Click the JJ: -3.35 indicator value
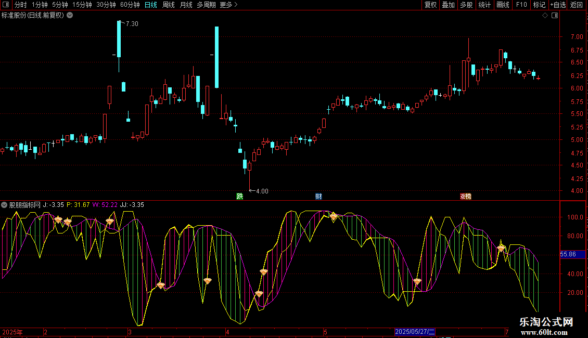Screen dimensions: 588x338 pyautogui.click(x=132, y=205)
